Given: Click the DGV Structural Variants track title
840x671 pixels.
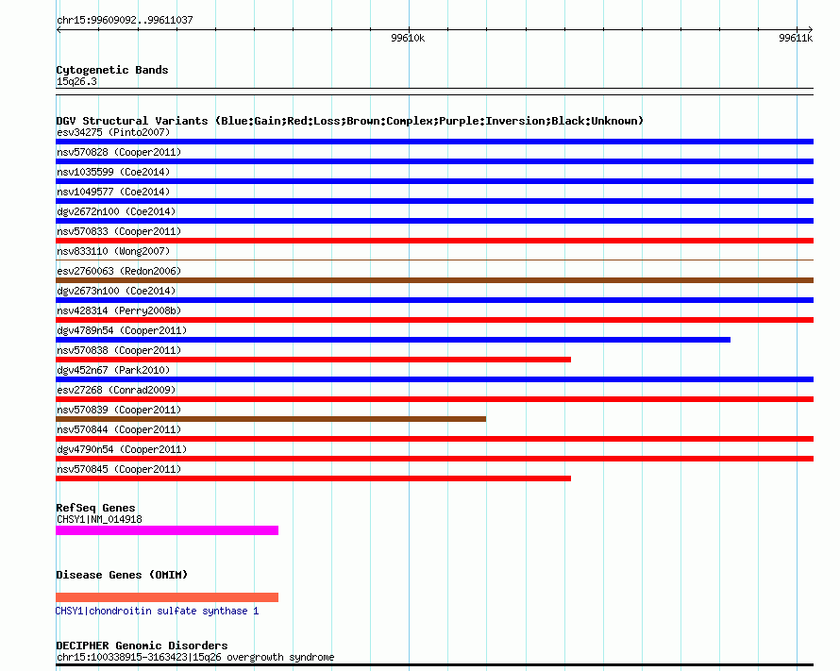Looking at the screenshot, I should (x=349, y=121).
